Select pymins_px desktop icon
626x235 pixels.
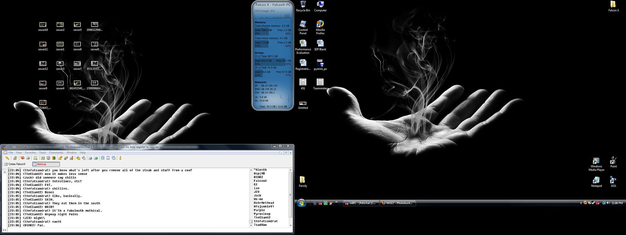click(x=320, y=65)
